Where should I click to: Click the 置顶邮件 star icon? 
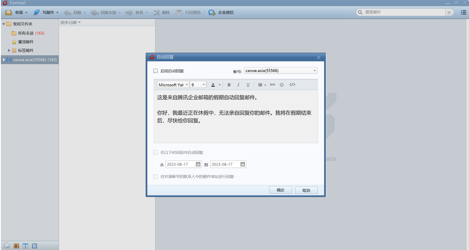[14, 42]
